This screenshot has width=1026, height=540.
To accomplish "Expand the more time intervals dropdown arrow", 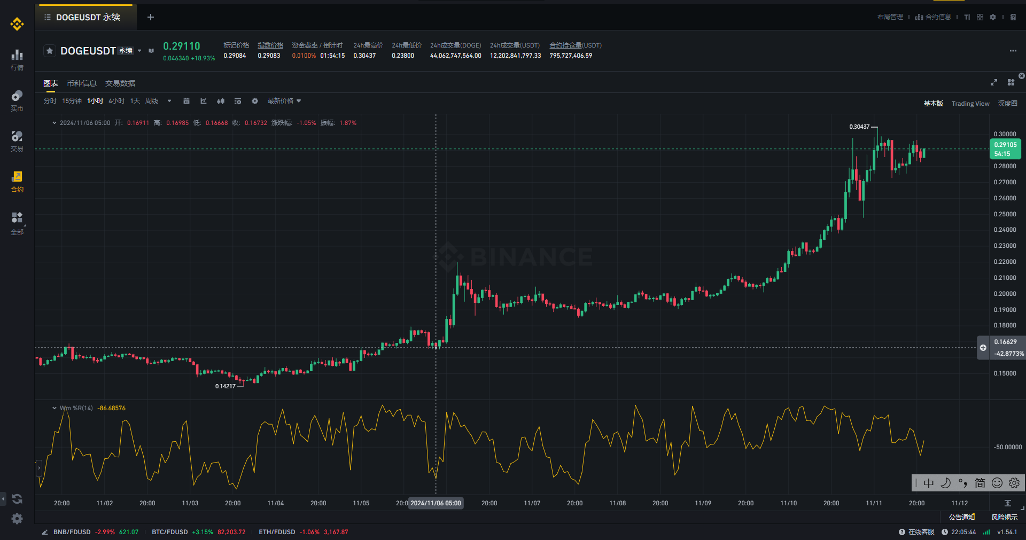I will 169,101.
